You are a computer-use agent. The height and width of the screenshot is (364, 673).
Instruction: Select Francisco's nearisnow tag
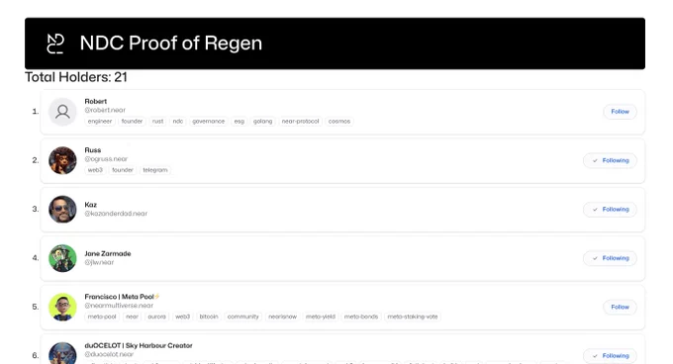click(x=282, y=317)
